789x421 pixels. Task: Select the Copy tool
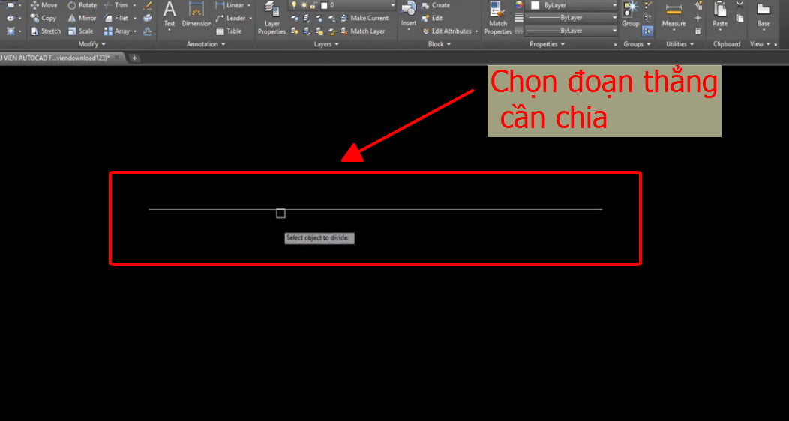pyautogui.click(x=43, y=18)
